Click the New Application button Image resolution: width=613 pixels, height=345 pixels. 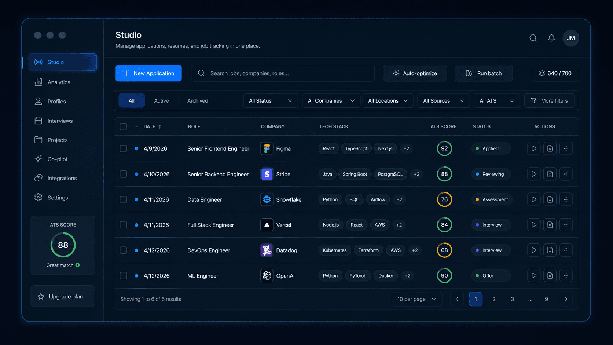148,73
